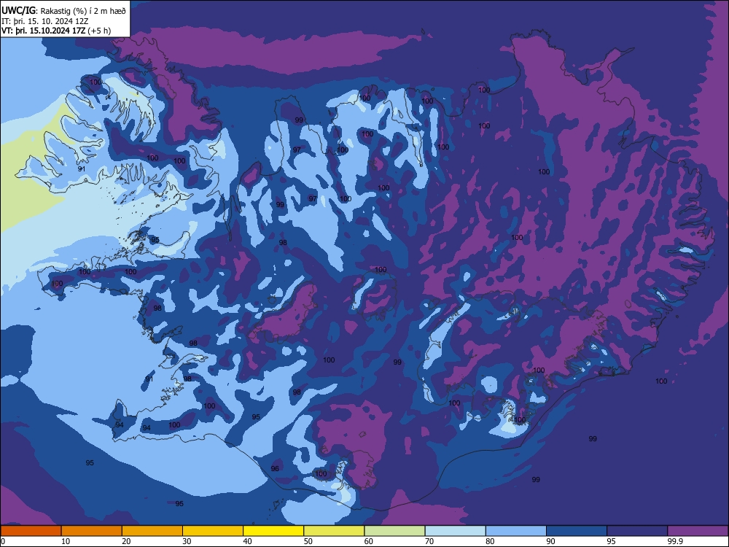Click the legend scale label '60'
This screenshot has width=729, height=547.
click(369, 541)
